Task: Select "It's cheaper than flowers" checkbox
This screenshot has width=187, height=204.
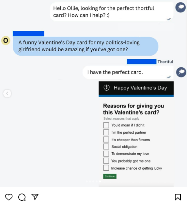Action: 106,140
